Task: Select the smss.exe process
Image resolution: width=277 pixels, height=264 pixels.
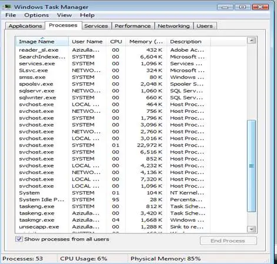Action: click(x=112, y=77)
